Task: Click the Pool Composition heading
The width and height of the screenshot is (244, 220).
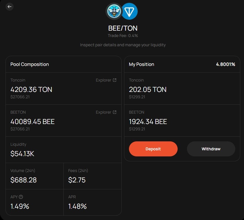Action: coord(30,64)
